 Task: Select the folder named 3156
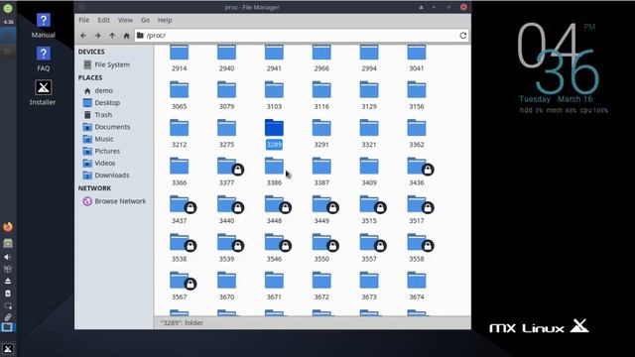tap(417, 95)
